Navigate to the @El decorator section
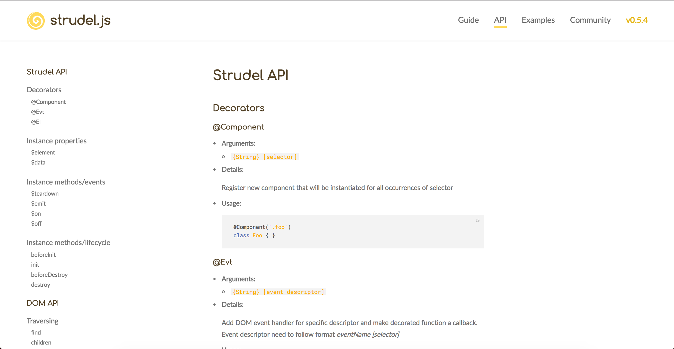This screenshot has height=349, width=674. click(x=36, y=122)
